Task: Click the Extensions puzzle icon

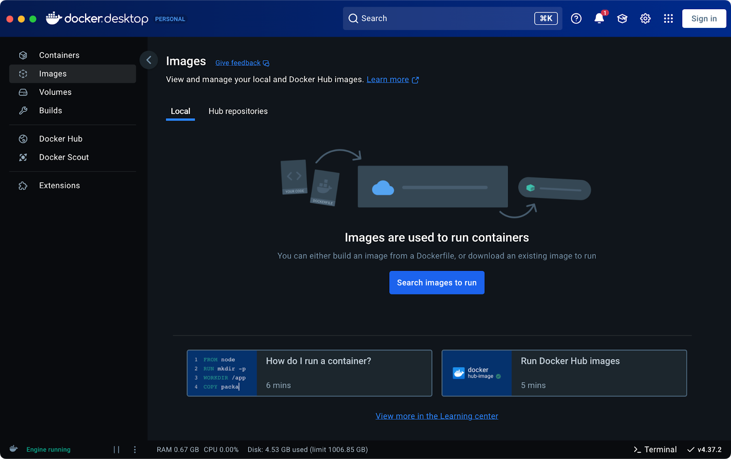Action: pyautogui.click(x=23, y=185)
